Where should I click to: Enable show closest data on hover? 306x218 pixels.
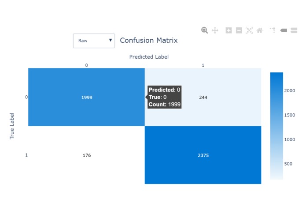point(284,30)
